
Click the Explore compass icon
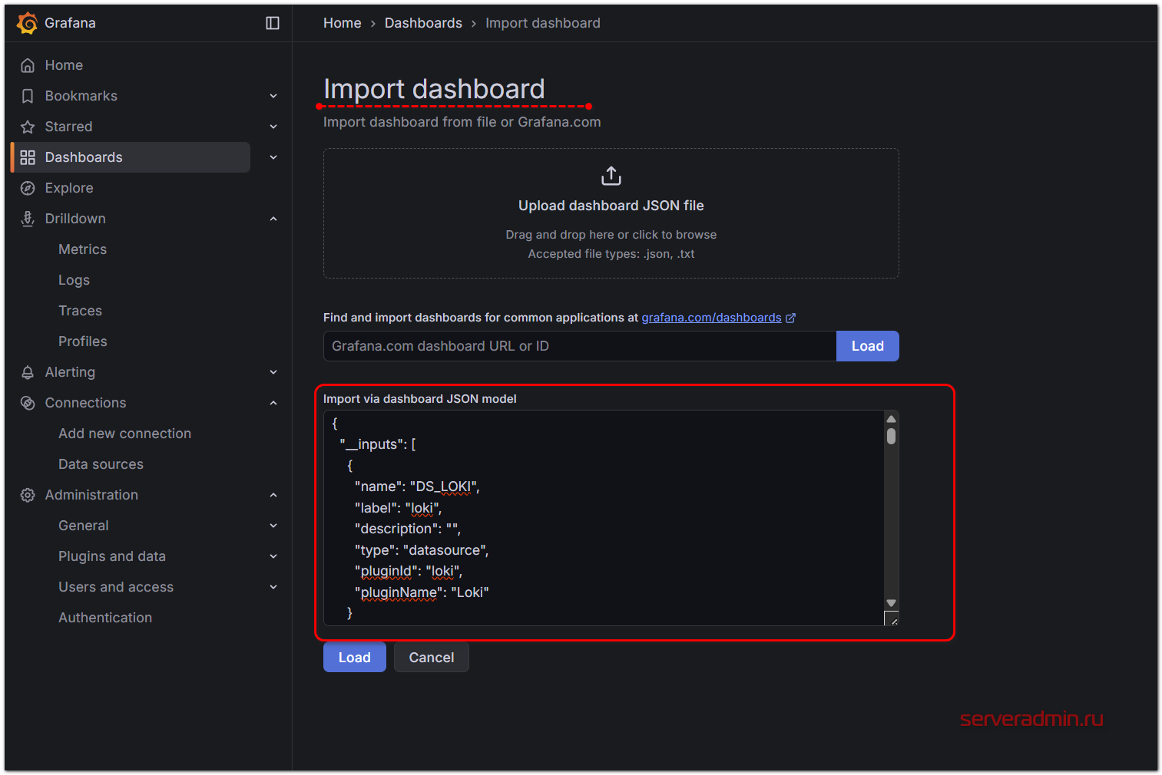[28, 188]
